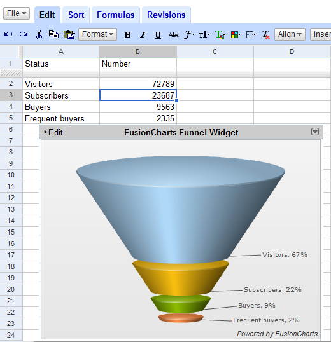Image resolution: width=331 pixels, height=342 pixels.
Task: Select cell with value 72789
Action: [x=137, y=84]
